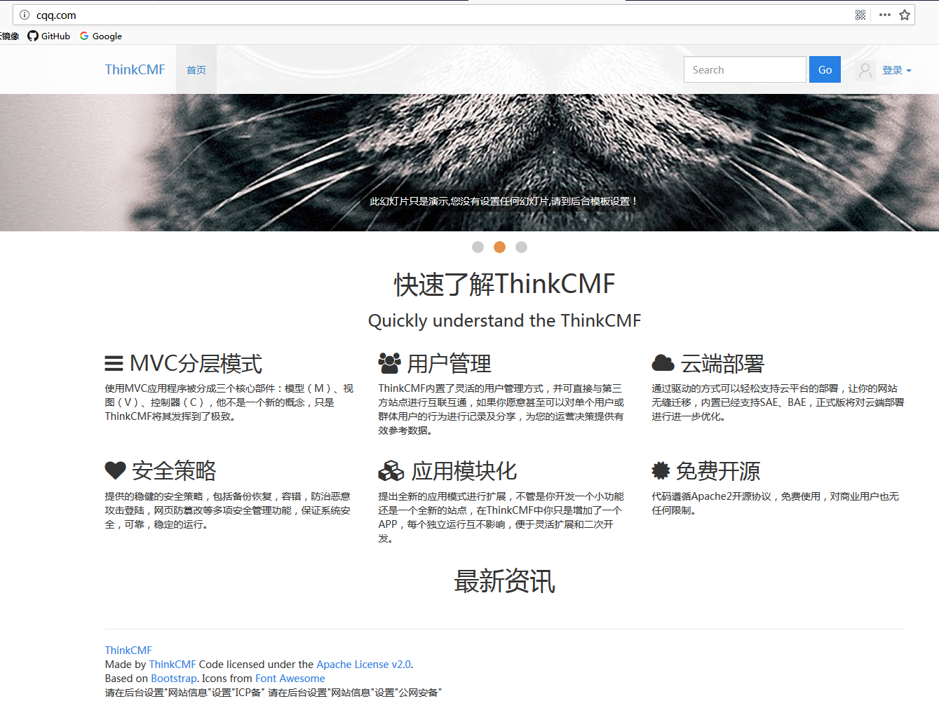Select the list icon above MVC分层模式
This screenshot has width=939, height=701.
click(x=114, y=362)
